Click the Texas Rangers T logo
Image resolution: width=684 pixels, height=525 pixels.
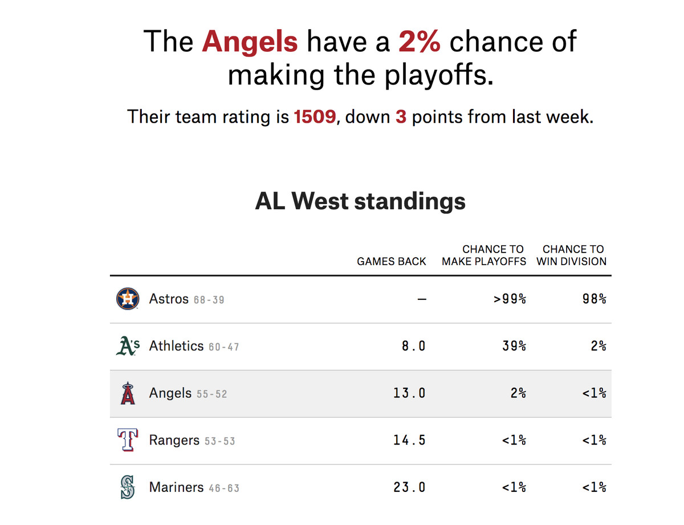128,440
